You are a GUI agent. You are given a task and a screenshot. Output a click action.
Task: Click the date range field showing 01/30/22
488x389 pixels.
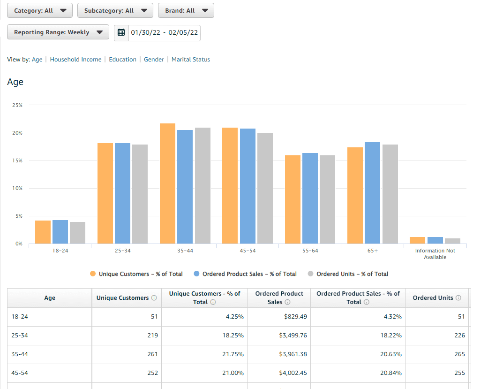(x=163, y=32)
